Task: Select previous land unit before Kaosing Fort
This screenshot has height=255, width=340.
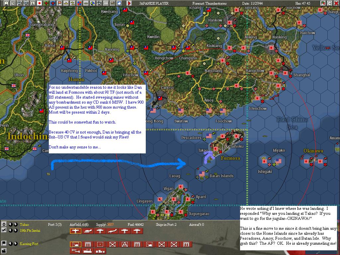Action: coord(10,243)
